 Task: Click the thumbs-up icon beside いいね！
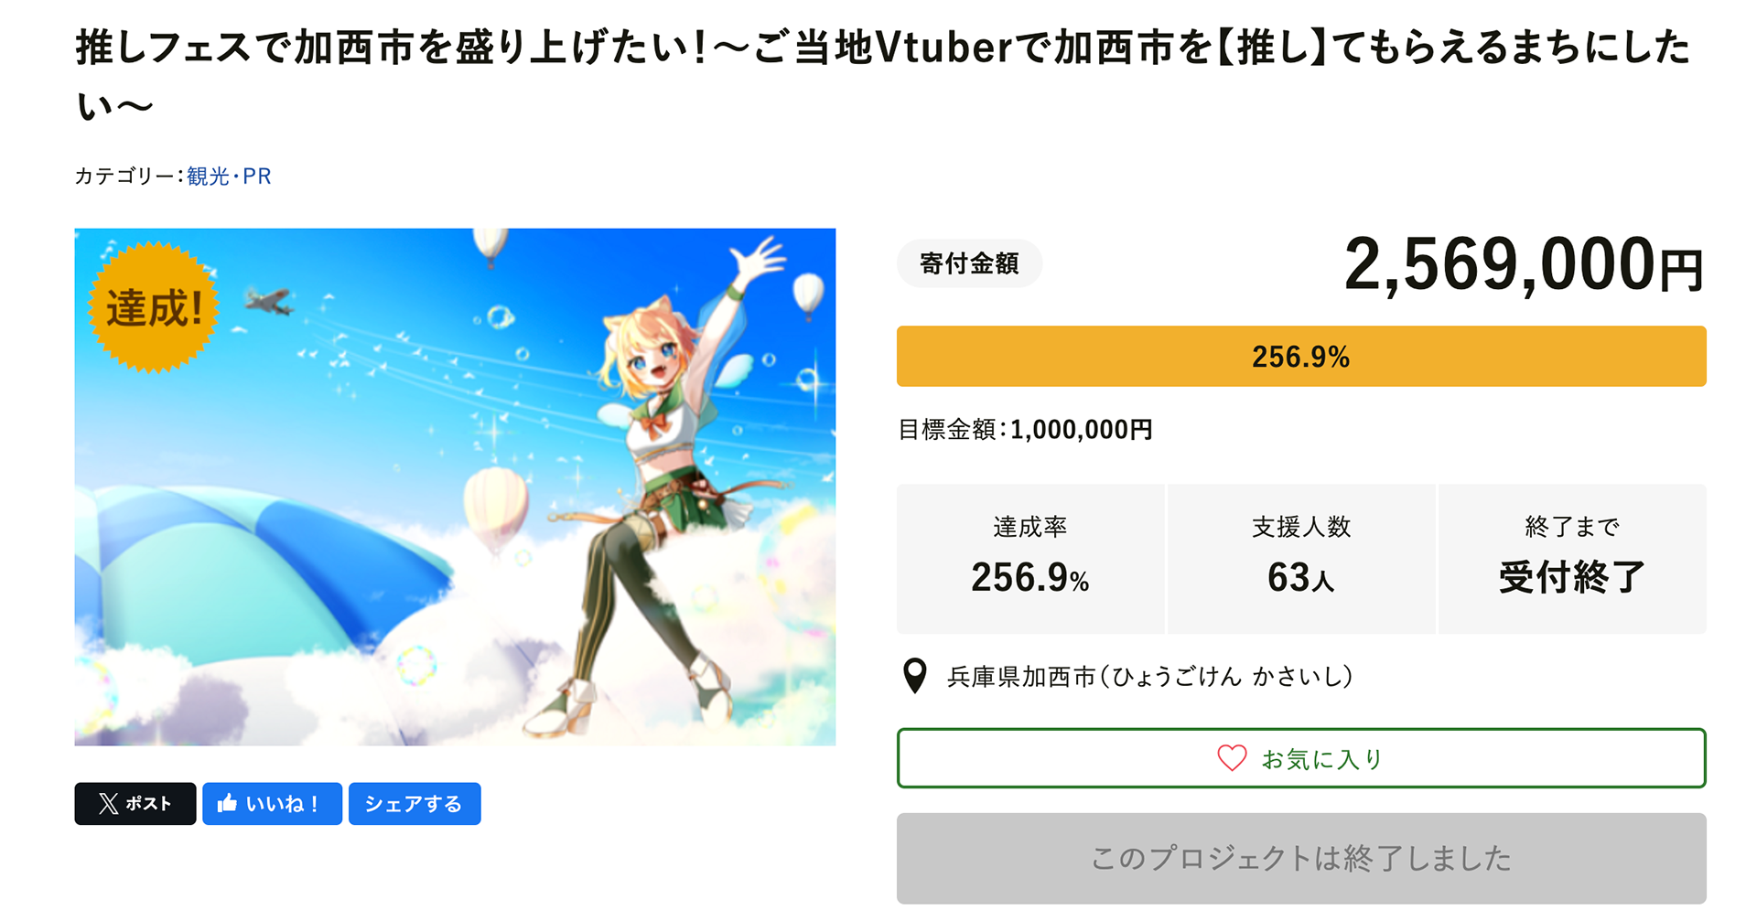(227, 804)
